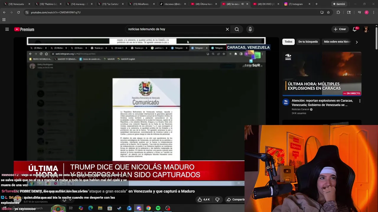Open the Chrome apps grid icon
This screenshot has width=378, height=212.
click(4, 20)
